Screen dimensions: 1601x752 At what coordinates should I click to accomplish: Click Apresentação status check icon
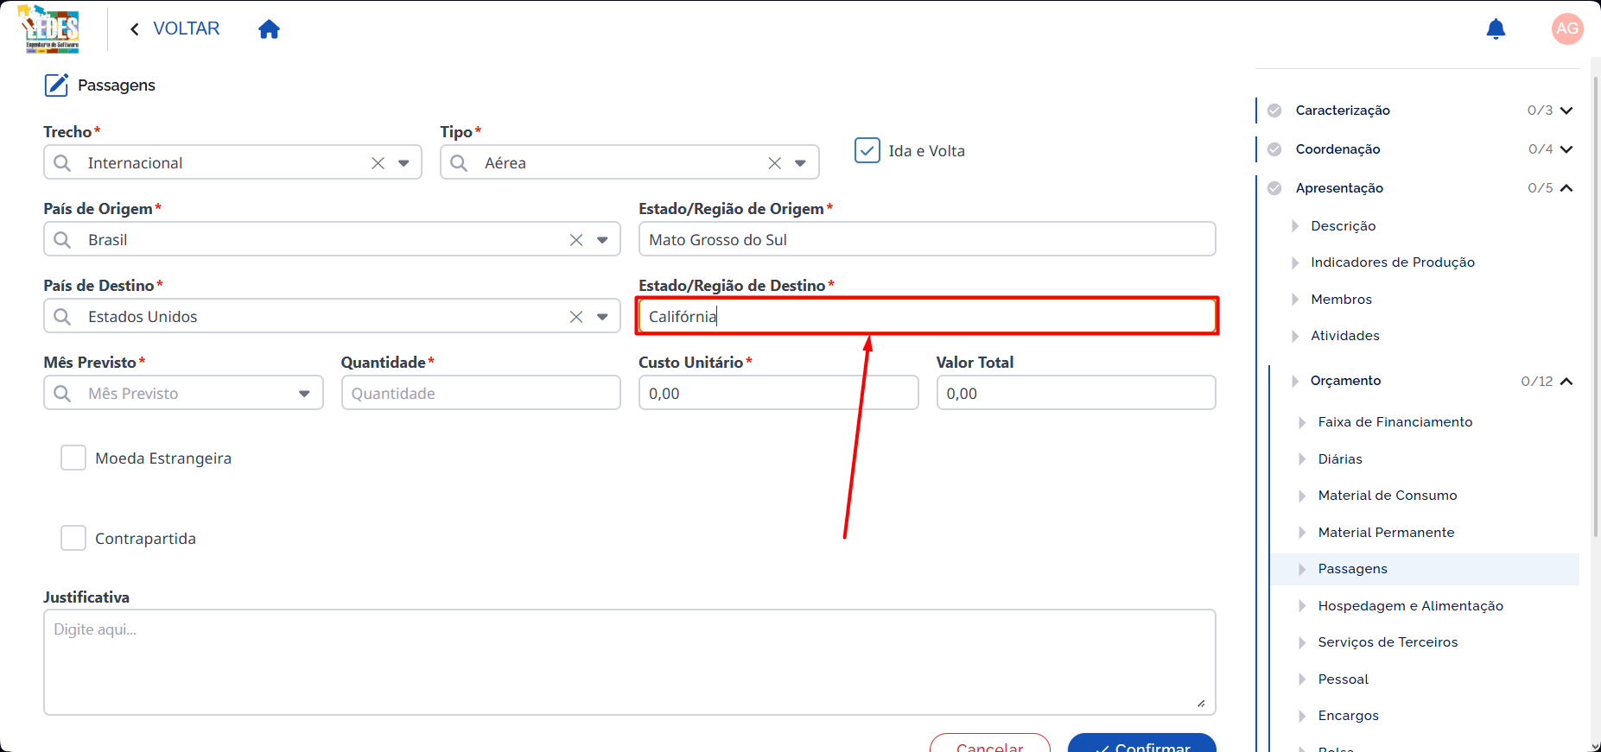(1274, 188)
